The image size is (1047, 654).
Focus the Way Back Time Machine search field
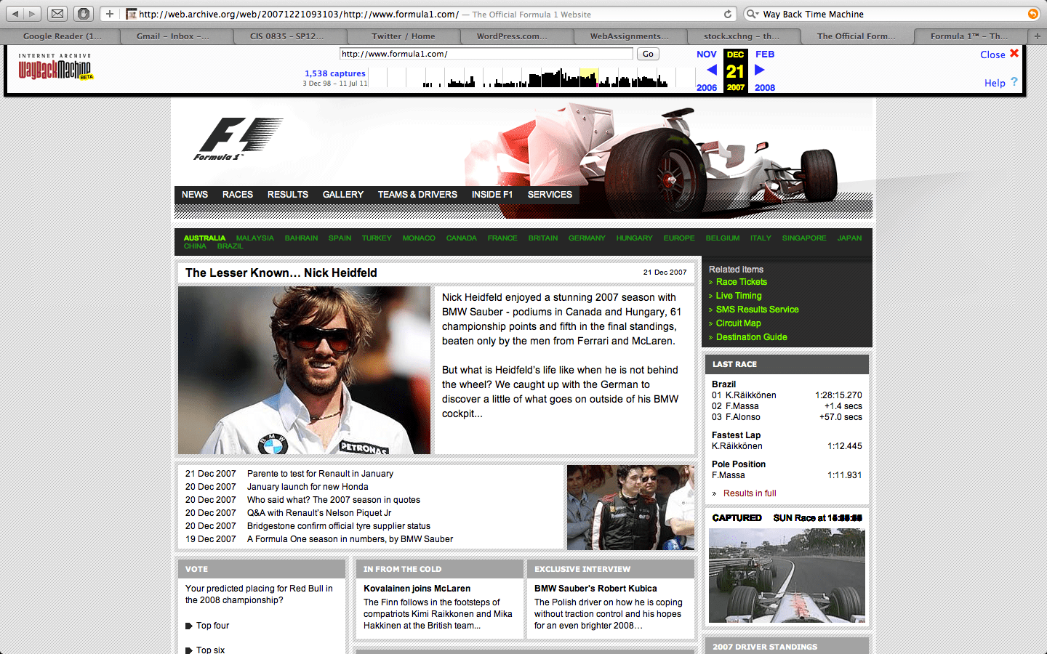click(x=892, y=14)
